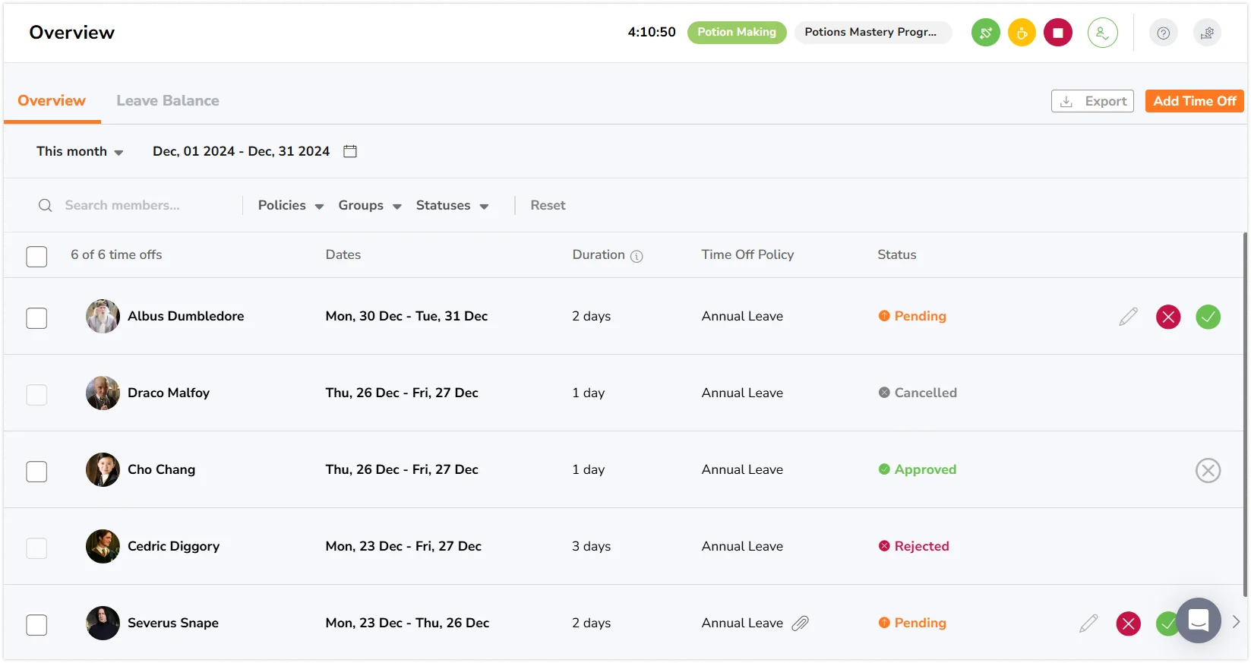Edit Severus Snape's time off request
This screenshot has width=1251, height=663.
click(x=1088, y=624)
